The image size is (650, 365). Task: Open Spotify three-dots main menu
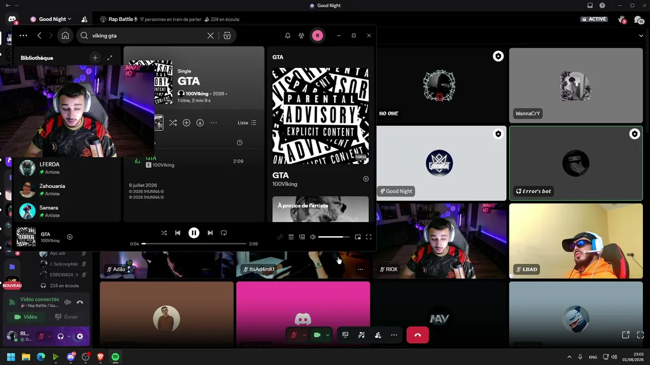point(23,35)
